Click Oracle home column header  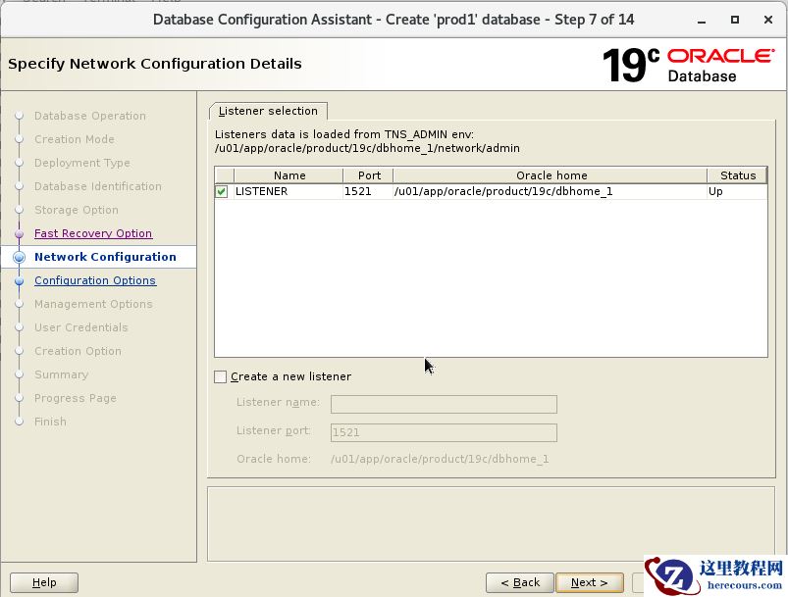click(x=551, y=175)
